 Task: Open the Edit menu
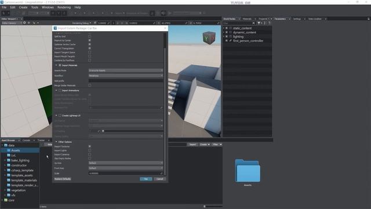tap(13, 8)
